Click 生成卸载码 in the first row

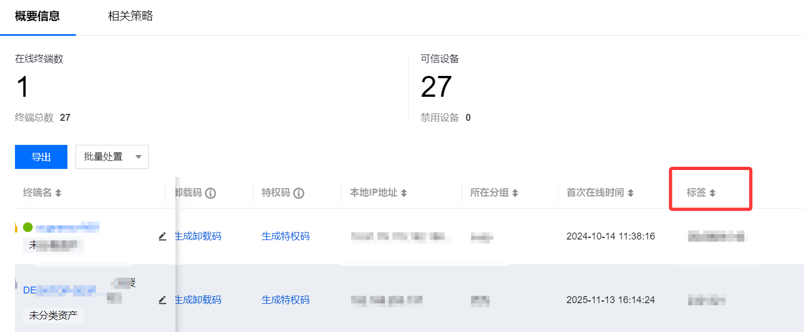click(197, 236)
